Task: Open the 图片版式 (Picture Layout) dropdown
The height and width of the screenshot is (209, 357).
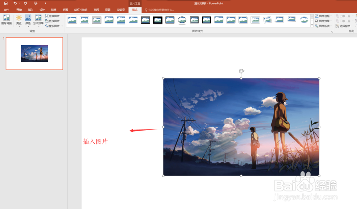Action: 323,26
